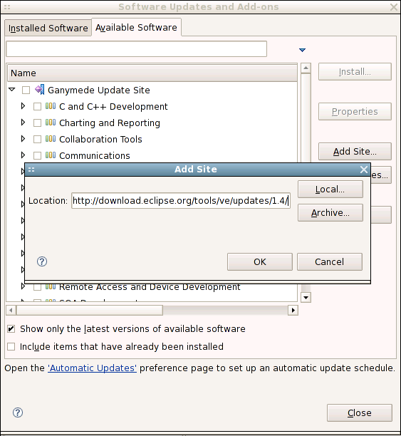Select the Collaboration Tools label

pos(100,139)
